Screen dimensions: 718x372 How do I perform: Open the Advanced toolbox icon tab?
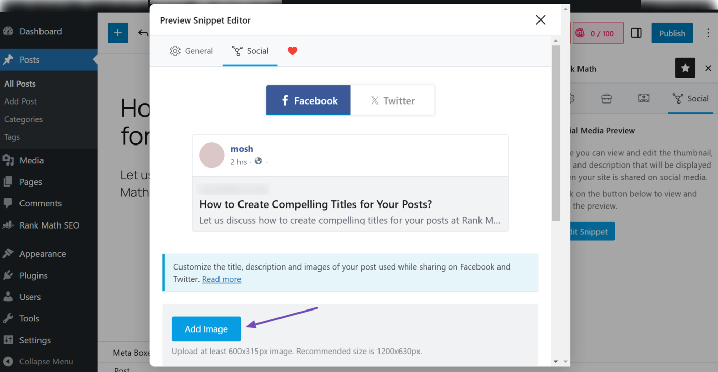[x=606, y=98]
